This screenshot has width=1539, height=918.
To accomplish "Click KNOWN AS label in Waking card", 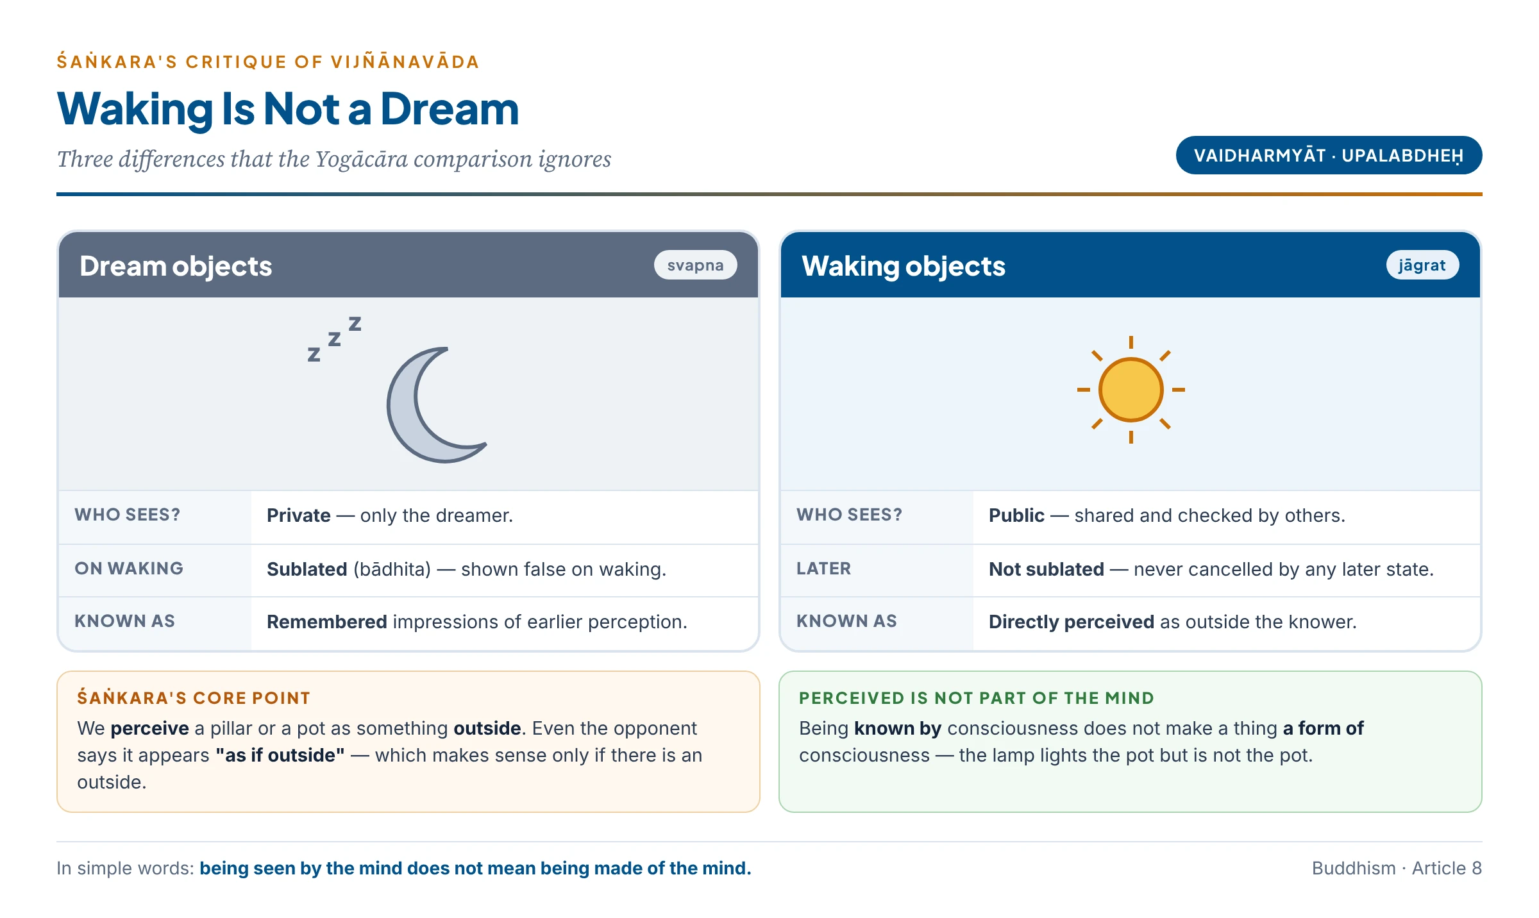I will pyautogui.click(x=846, y=621).
